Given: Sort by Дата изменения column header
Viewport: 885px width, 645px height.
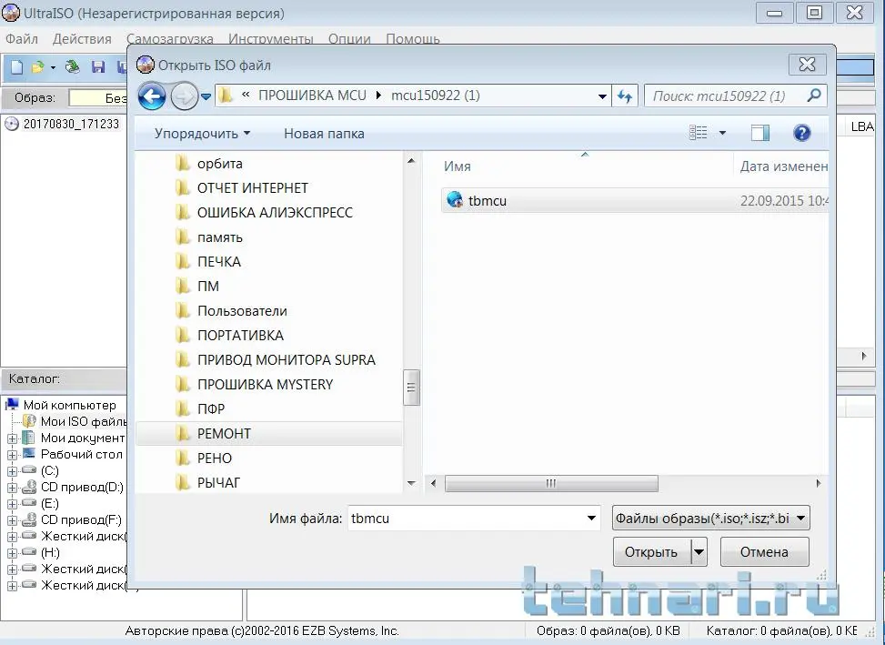Looking at the screenshot, I should coord(783,166).
